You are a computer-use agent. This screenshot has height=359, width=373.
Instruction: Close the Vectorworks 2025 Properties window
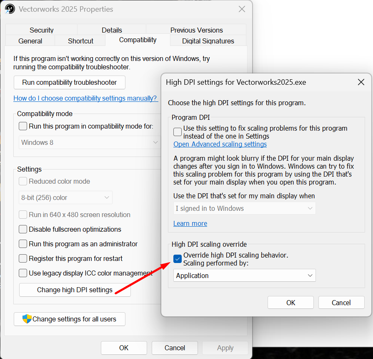point(242,9)
